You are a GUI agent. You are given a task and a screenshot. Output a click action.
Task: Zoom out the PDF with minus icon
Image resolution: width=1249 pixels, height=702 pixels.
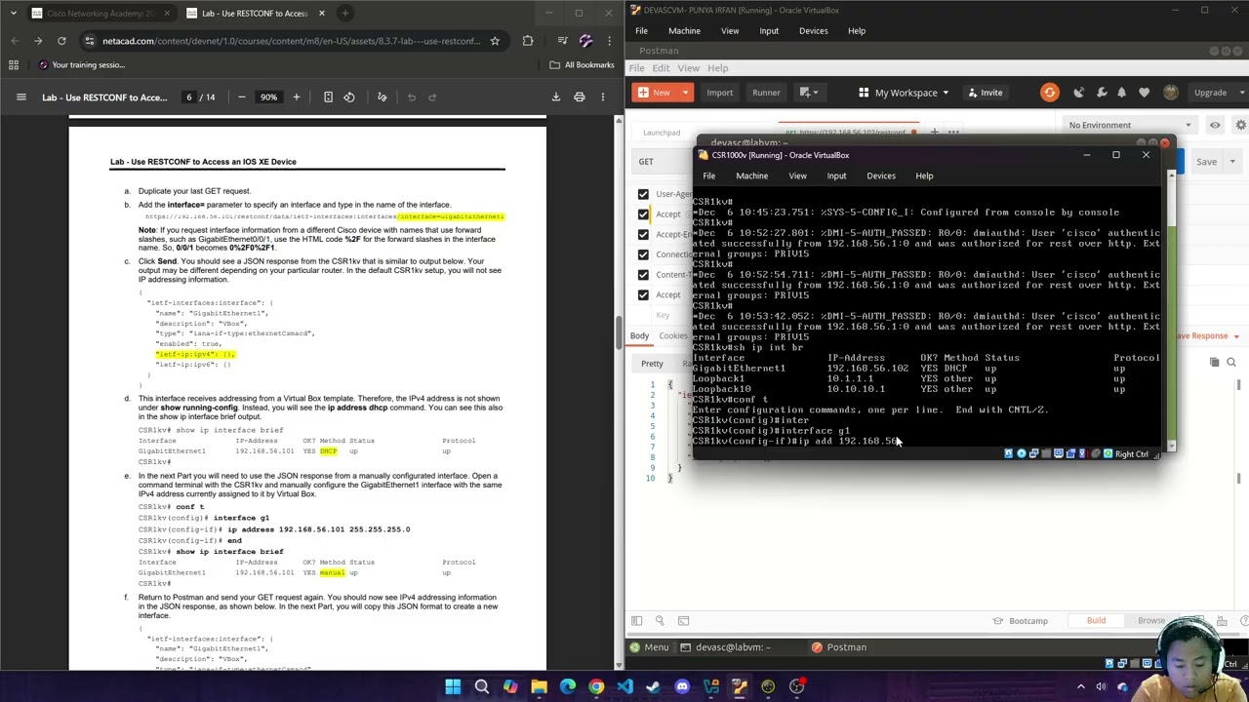click(241, 97)
